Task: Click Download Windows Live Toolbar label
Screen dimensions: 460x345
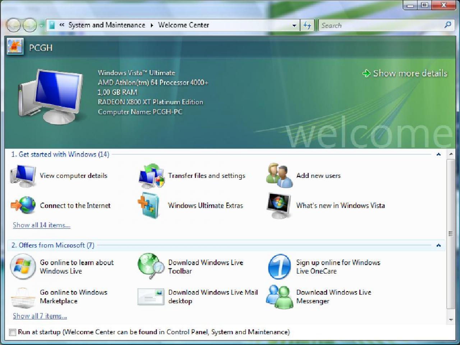Action: point(206,267)
